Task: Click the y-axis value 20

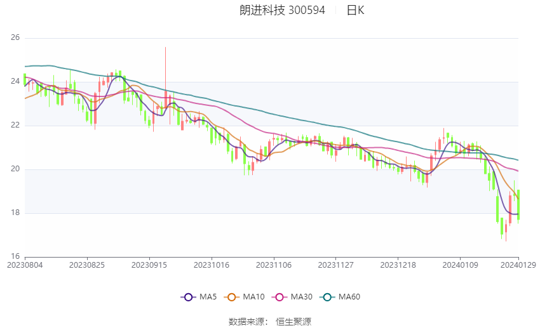Action: pyautogui.click(x=15, y=169)
